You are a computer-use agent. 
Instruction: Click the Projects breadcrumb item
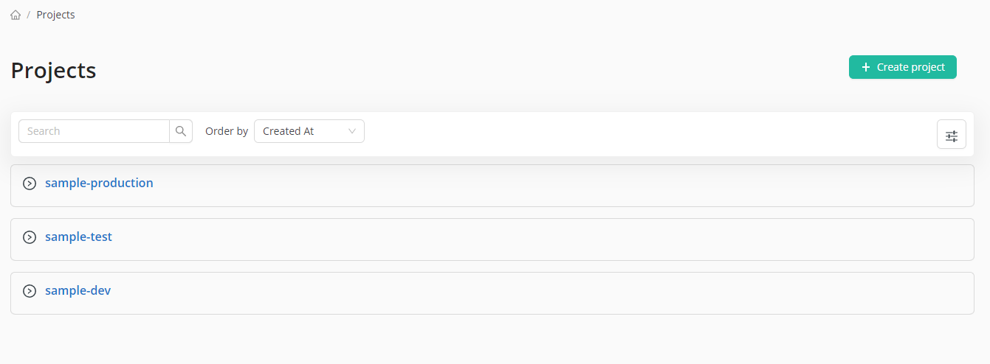55,15
